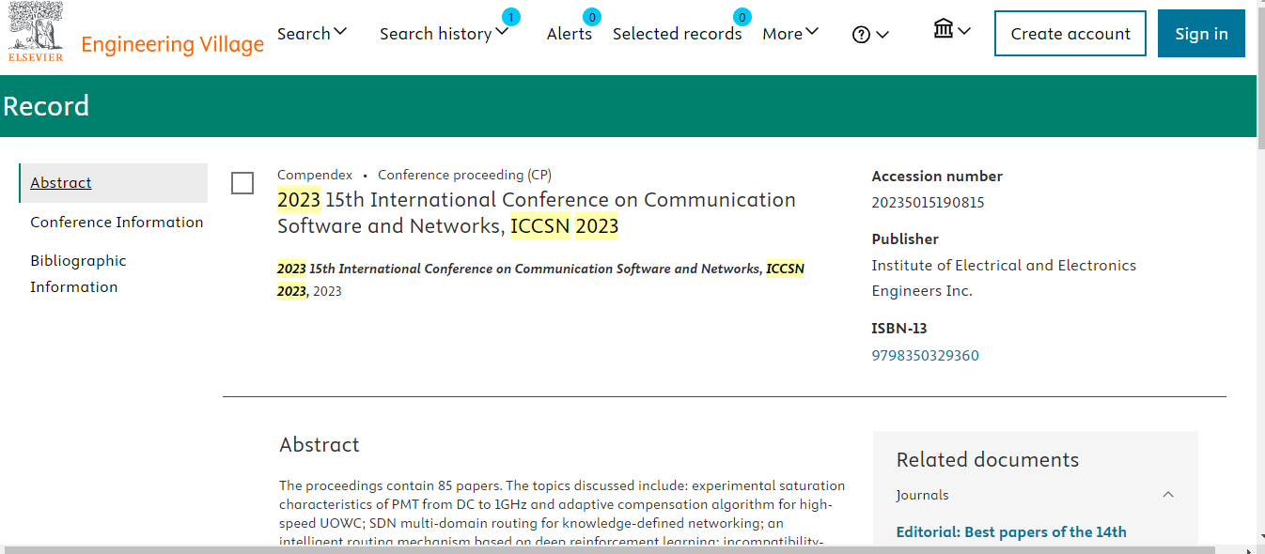Click the Selected records count badge
This screenshot has width=1265, height=554.
(742, 17)
